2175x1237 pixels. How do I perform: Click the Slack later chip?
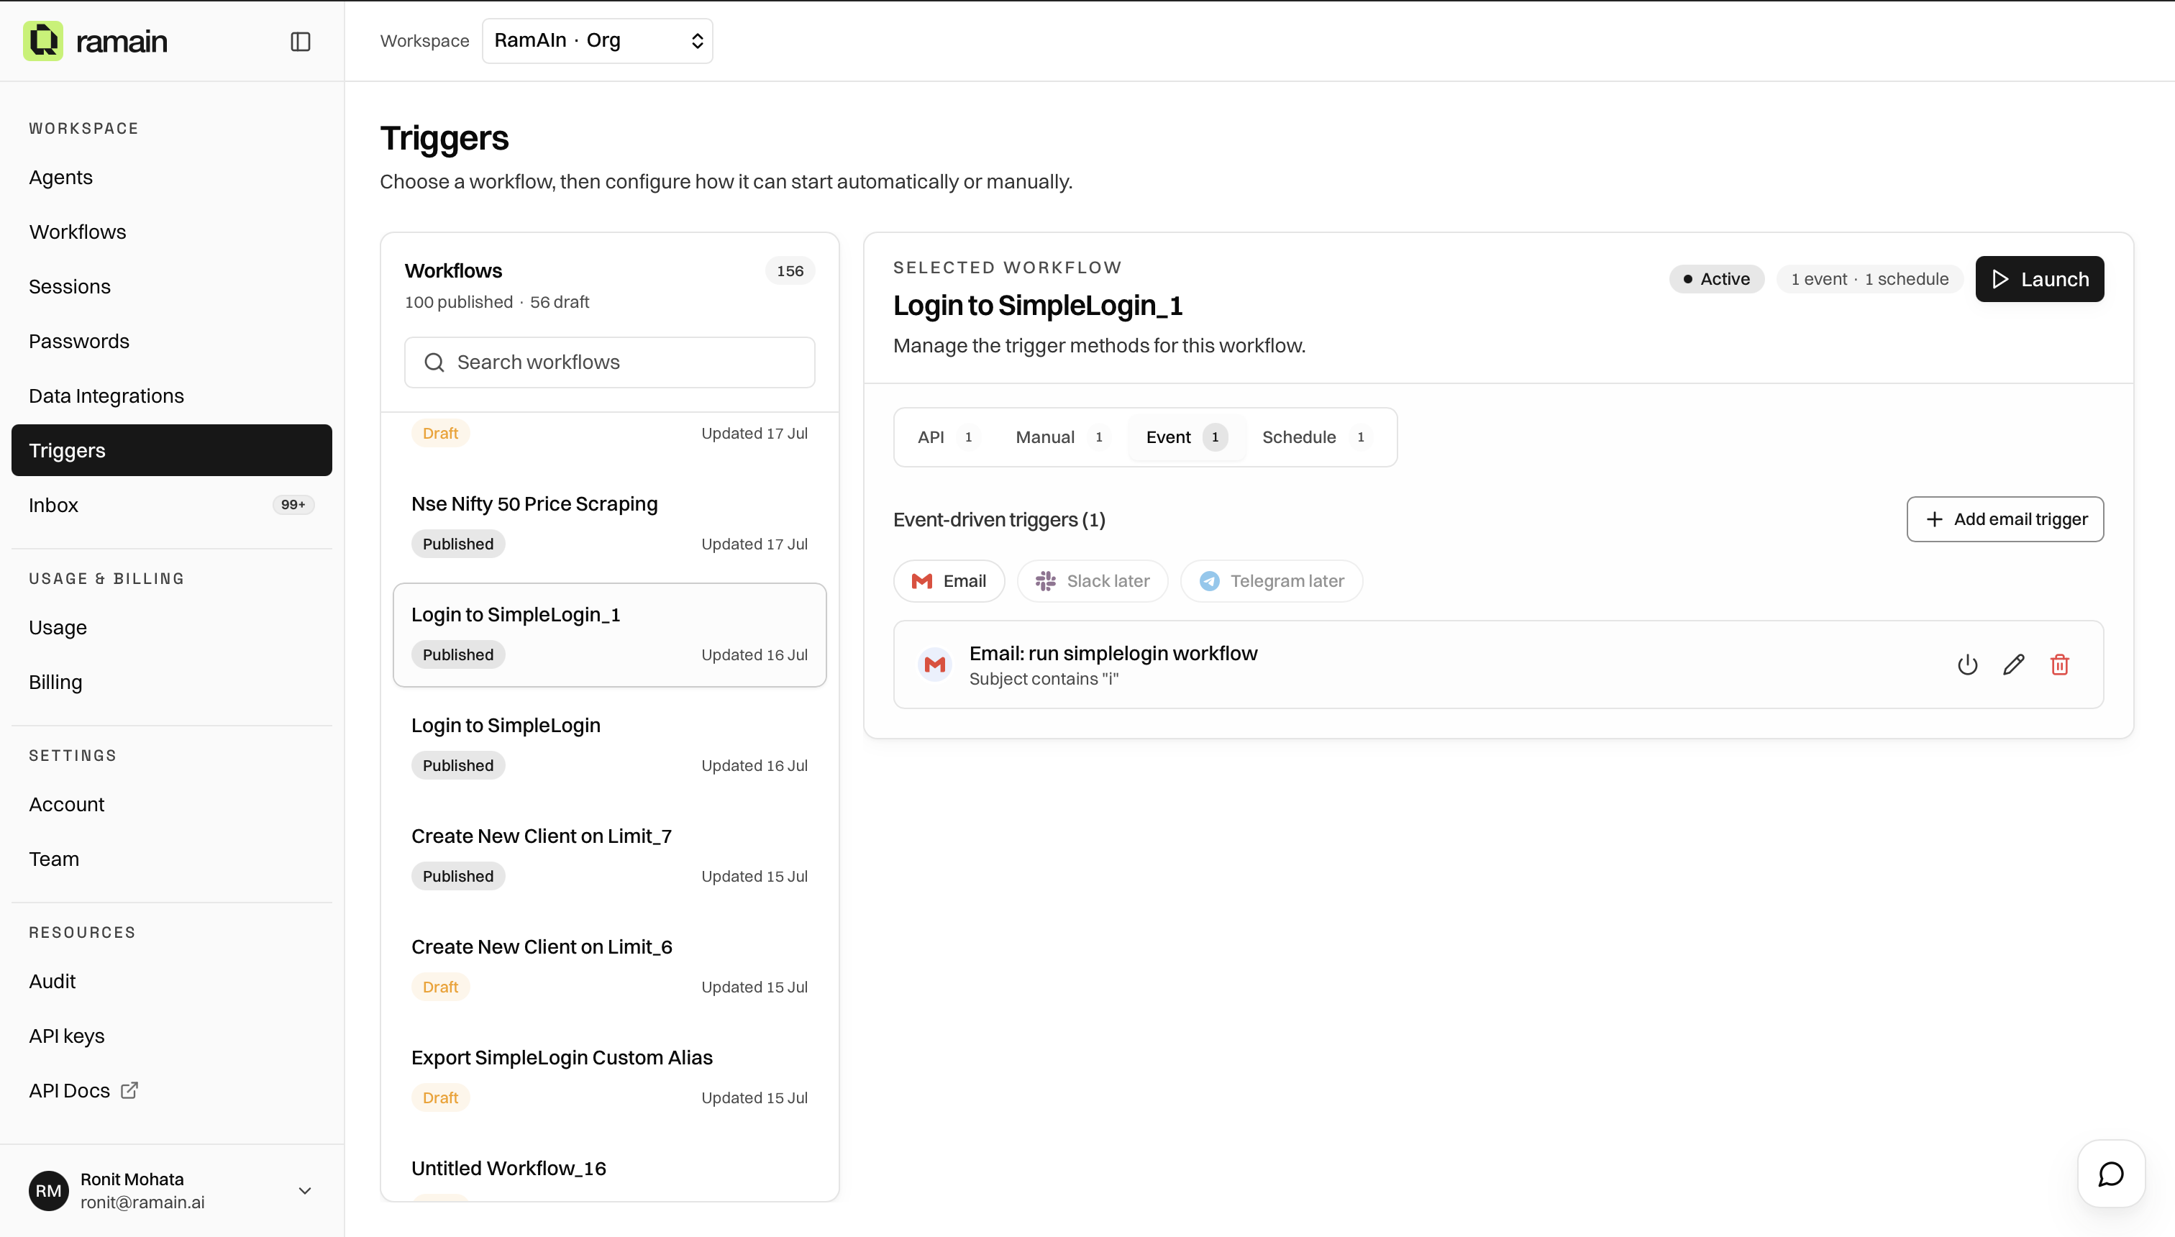tap(1092, 581)
